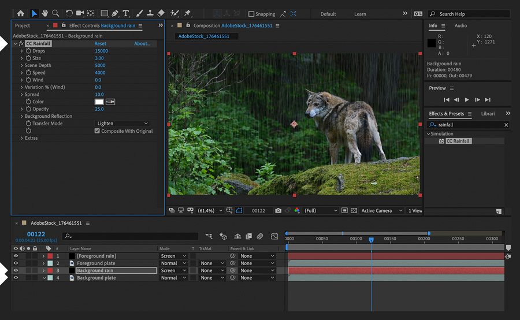Click the Home icon in toolbar
Image resolution: width=520 pixels, height=320 pixels.
(21, 13)
